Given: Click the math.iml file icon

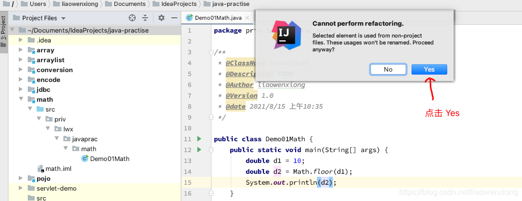Looking at the screenshot, I should click(40, 169).
